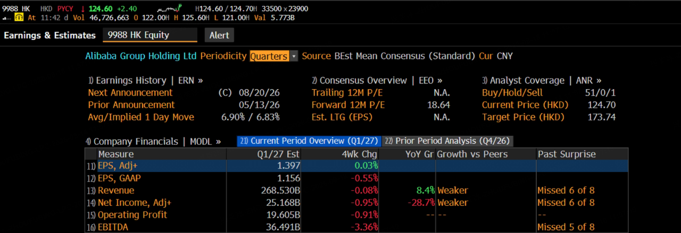This screenshot has width=681, height=233.
Task: Click the dropdown arrow next to Quarters
Action: click(294, 56)
